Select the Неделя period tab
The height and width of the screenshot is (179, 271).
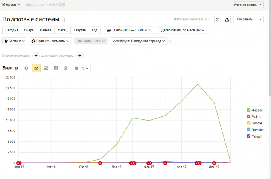46,30
